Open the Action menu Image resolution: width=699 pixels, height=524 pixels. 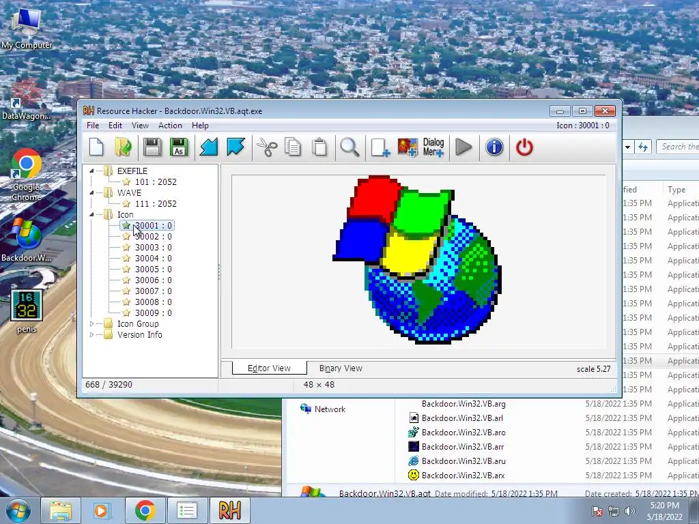click(x=170, y=126)
